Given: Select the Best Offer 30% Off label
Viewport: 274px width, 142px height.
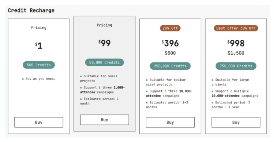Looking at the screenshot, I should click(236, 28).
